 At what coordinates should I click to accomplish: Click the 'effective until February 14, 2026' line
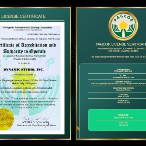coord(26,88)
